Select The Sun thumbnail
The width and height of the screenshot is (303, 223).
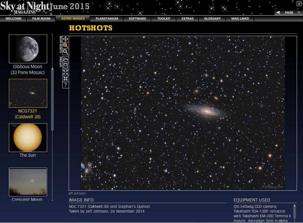click(28, 137)
